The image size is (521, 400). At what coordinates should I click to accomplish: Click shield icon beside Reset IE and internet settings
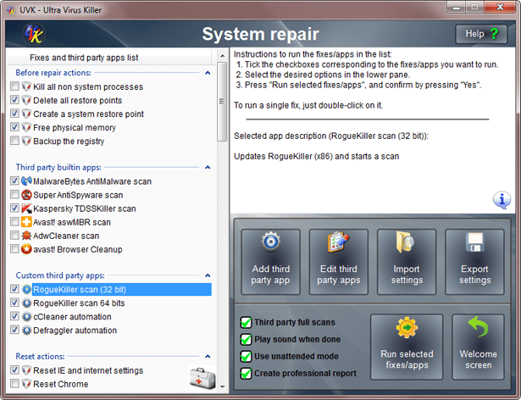point(26,370)
